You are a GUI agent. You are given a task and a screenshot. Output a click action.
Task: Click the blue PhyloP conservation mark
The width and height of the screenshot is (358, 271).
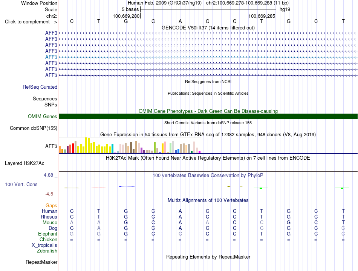[127, 186]
